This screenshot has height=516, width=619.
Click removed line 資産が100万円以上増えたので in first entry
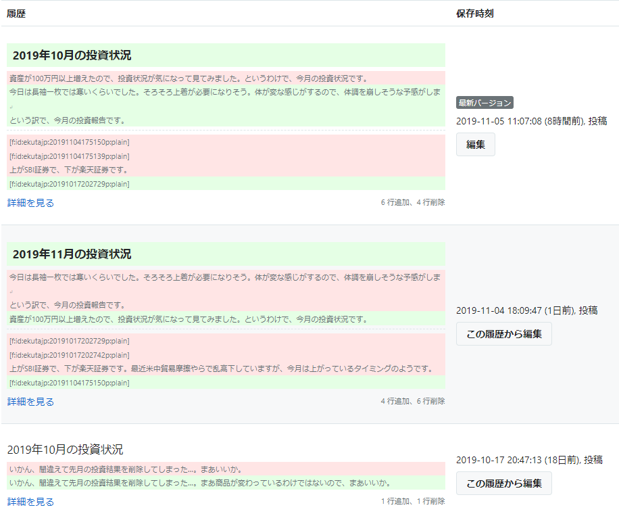point(226,78)
